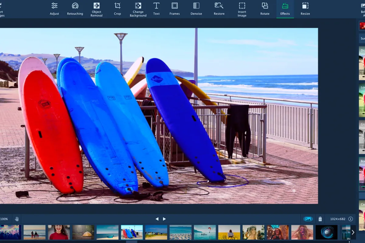Go to the previous image arrow
This screenshot has width=365, height=243.
157,219
